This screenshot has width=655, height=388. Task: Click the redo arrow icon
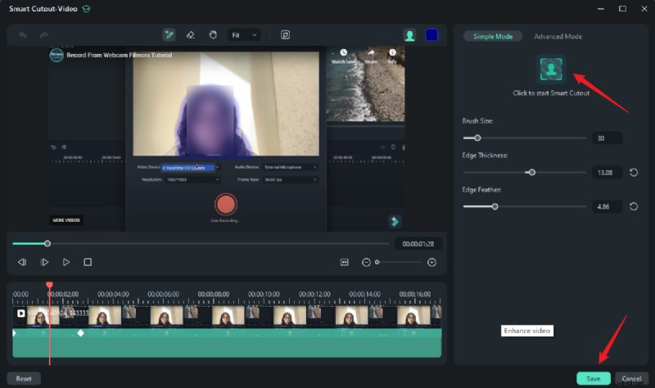click(x=43, y=35)
